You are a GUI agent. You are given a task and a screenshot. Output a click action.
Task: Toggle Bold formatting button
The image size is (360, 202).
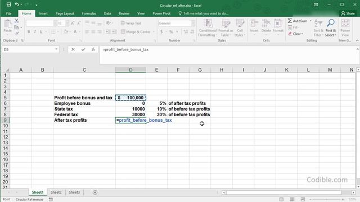tap(29, 32)
